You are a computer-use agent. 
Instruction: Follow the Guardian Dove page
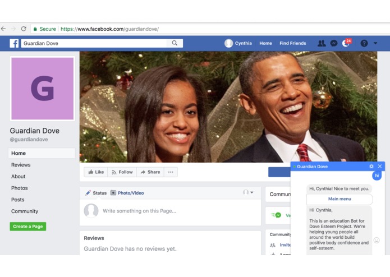(122, 172)
